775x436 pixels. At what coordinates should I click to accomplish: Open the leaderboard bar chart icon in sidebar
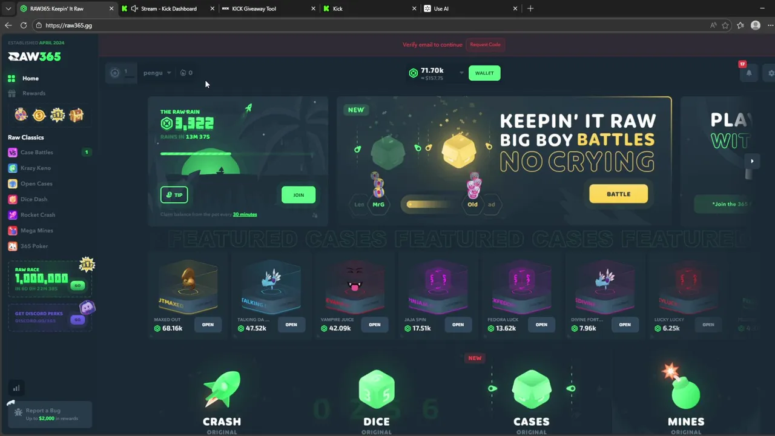[x=16, y=388]
